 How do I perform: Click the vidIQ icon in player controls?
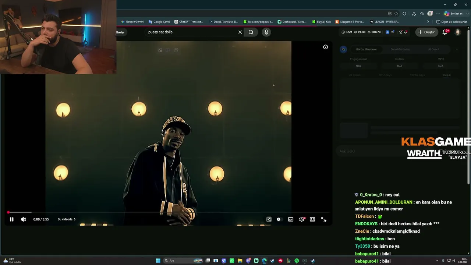tap(269, 219)
